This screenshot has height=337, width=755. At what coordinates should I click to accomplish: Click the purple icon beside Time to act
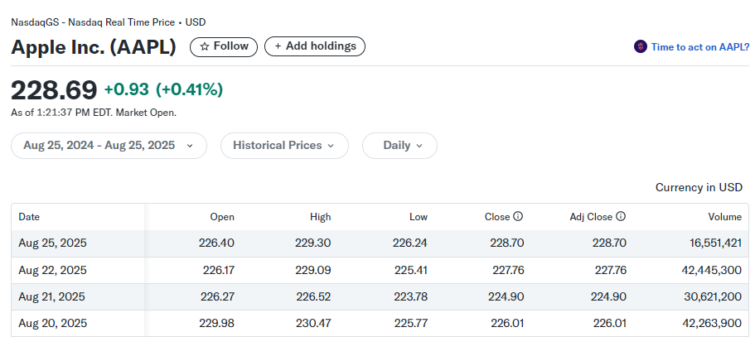pyautogui.click(x=640, y=47)
